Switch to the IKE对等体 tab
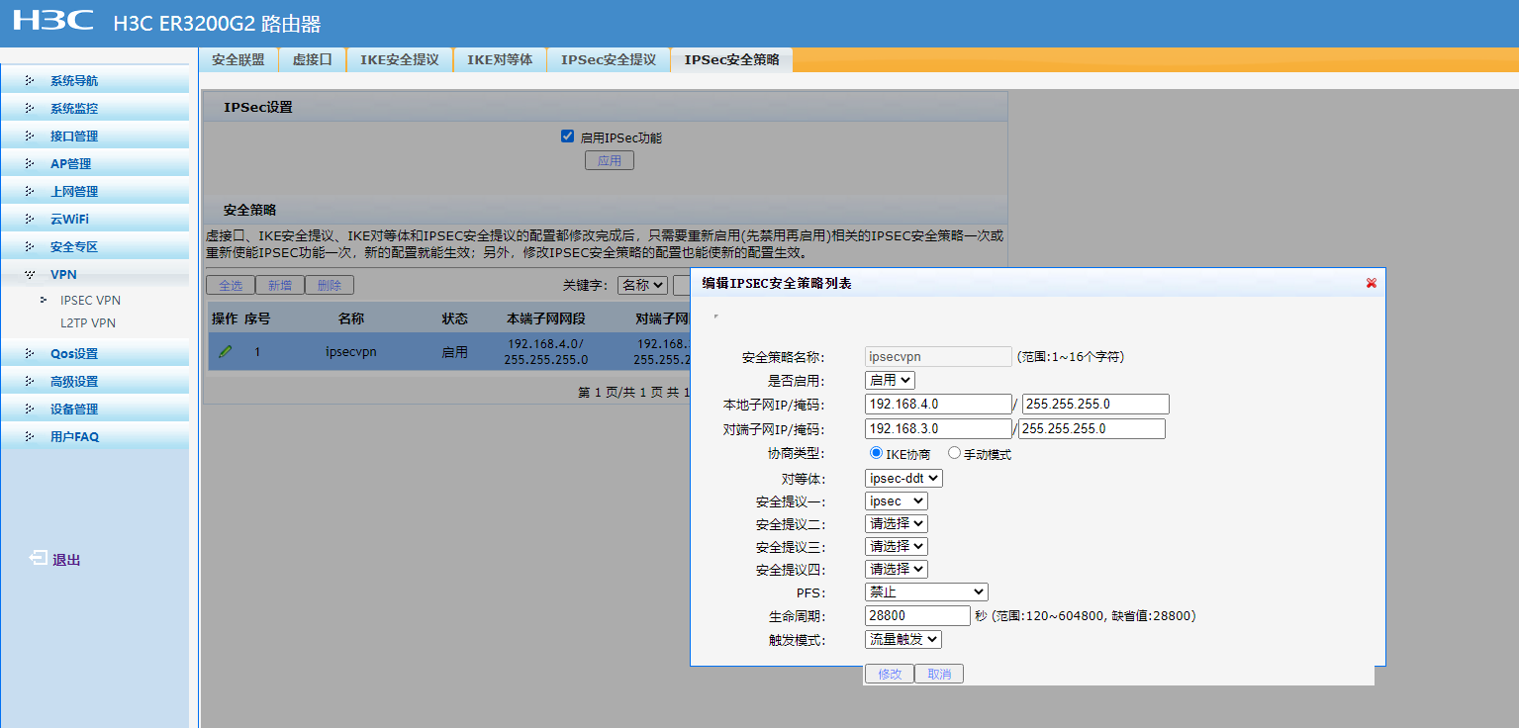Viewport: 1519px width, 728px height. (x=500, y=59)
